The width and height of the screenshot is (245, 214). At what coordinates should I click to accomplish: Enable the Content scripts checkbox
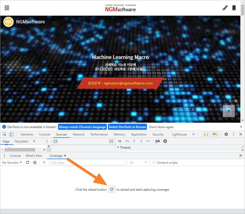point(154,162)
